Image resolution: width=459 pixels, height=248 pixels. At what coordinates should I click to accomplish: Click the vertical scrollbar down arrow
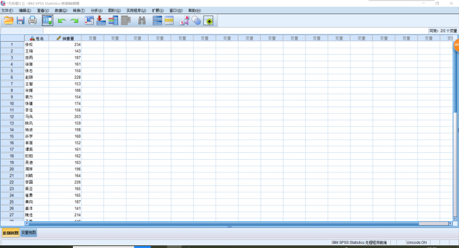(x=455, y=219)
